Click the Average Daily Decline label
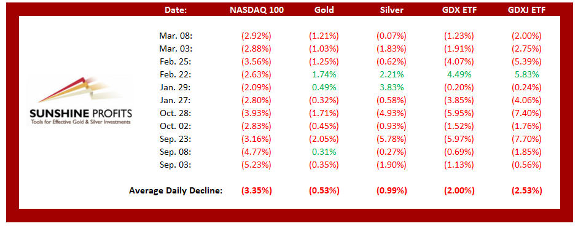This screenshot has height=226, width=578. point(176,191)
